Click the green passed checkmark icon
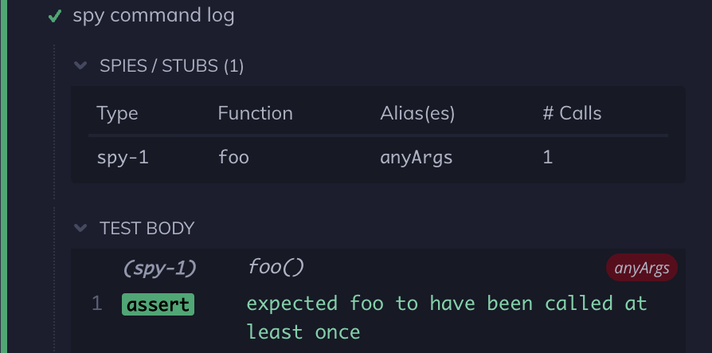The height and width of the screenshot is (353, 712). point(54,17)
